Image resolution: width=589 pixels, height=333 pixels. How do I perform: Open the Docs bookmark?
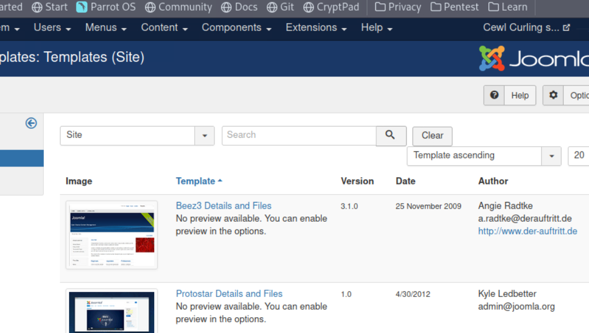click(239, 7)
